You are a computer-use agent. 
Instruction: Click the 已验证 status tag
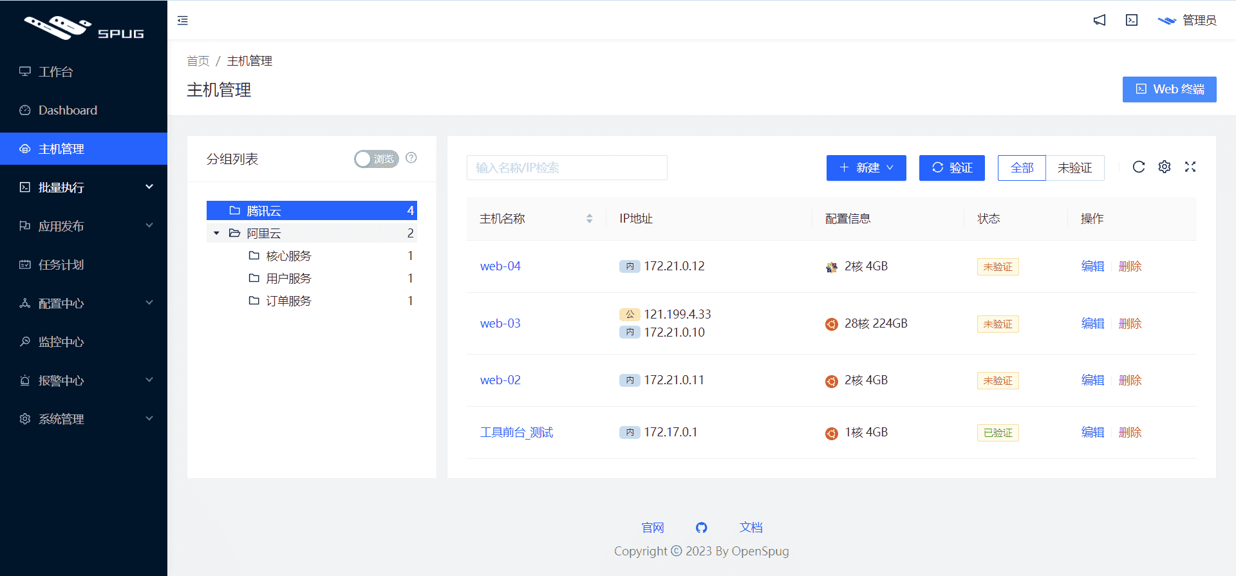[x=998, y=432]
